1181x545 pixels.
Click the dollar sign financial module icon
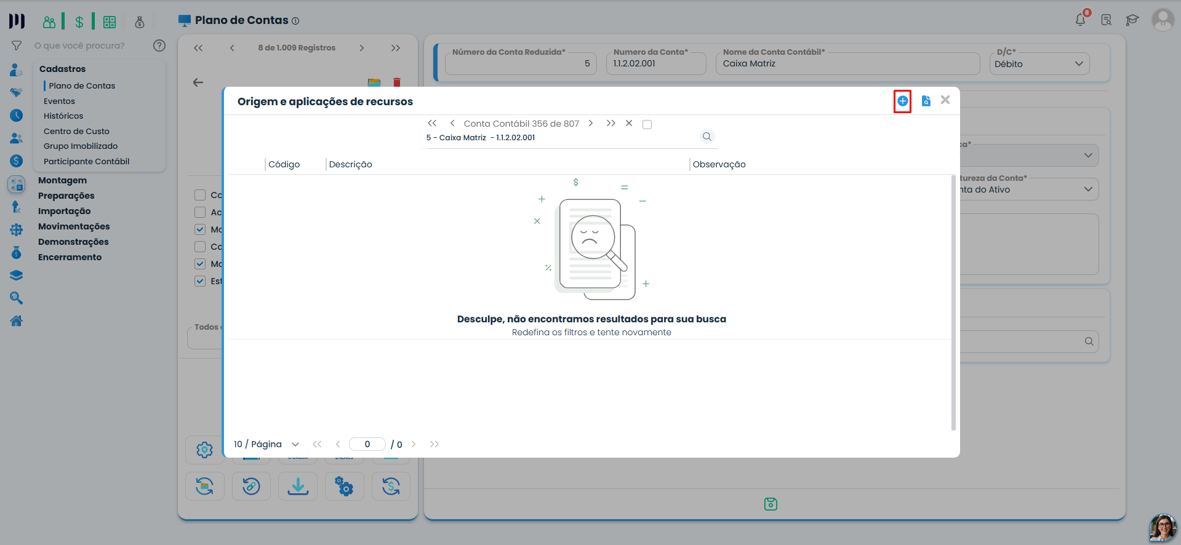(79, 22)
